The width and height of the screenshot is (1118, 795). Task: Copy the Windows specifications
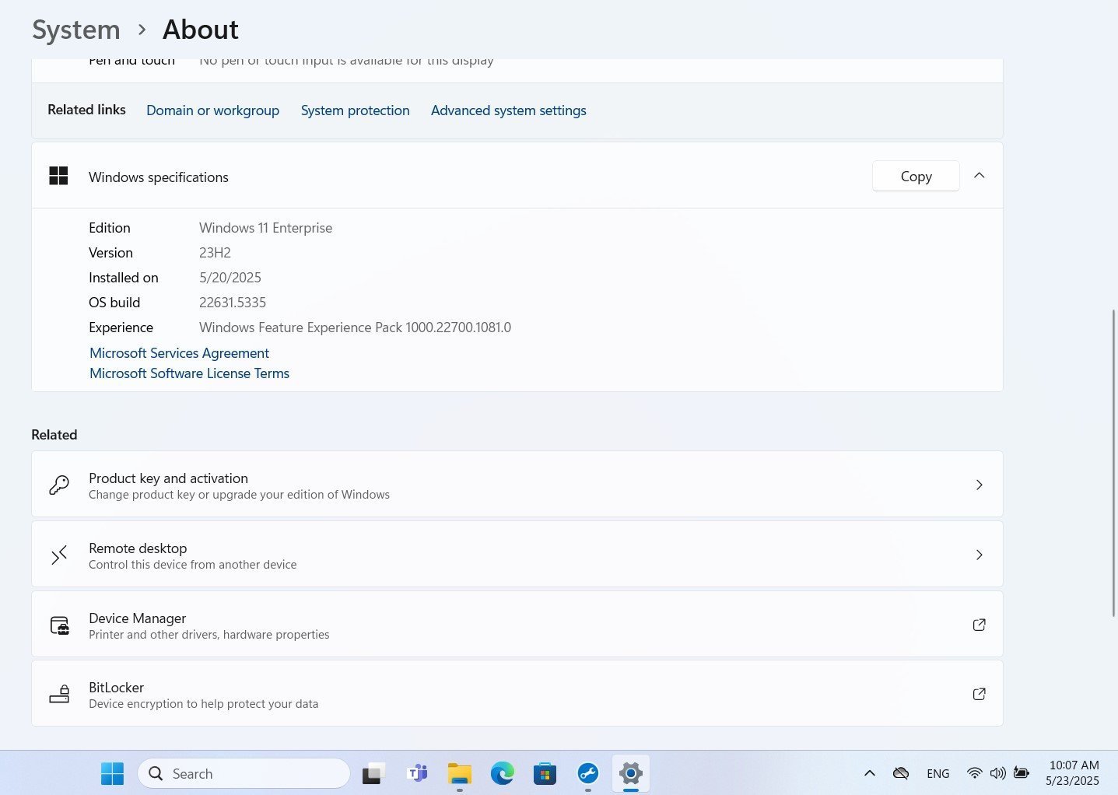coord(916,176)
